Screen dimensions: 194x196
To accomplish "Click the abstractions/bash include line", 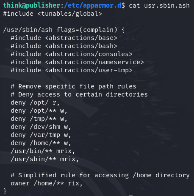I will (x=64, y=46).
